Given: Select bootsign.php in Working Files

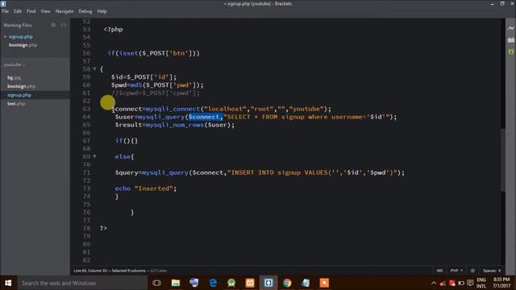Looking at the screenshot, I should point(23,45).
